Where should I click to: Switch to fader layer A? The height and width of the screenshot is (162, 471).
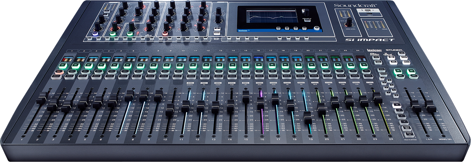(x=397, y=105)
